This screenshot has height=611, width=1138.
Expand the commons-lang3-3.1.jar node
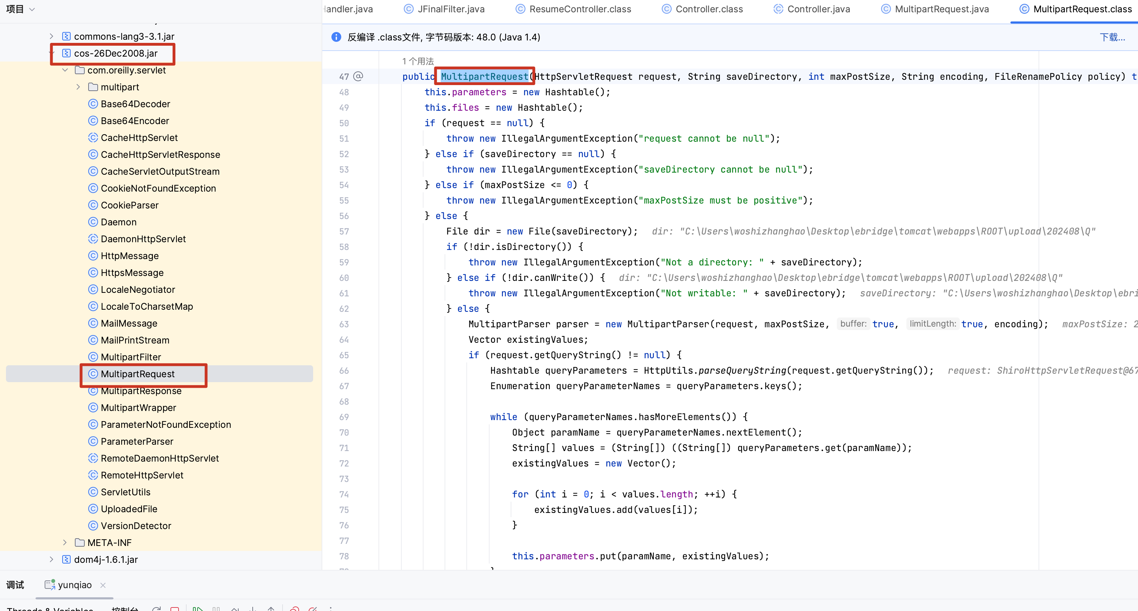[51, 36]
